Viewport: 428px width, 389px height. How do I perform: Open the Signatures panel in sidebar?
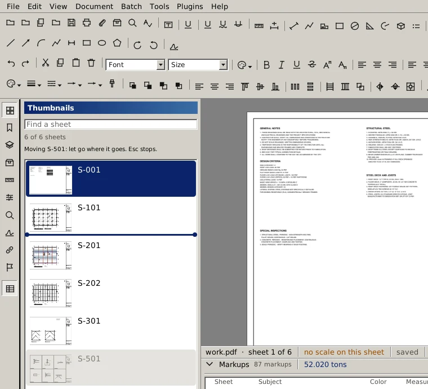pyautogui.click(x=10, y=233)
